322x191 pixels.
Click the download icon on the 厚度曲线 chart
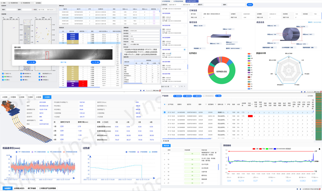click(x=319, y=149)
